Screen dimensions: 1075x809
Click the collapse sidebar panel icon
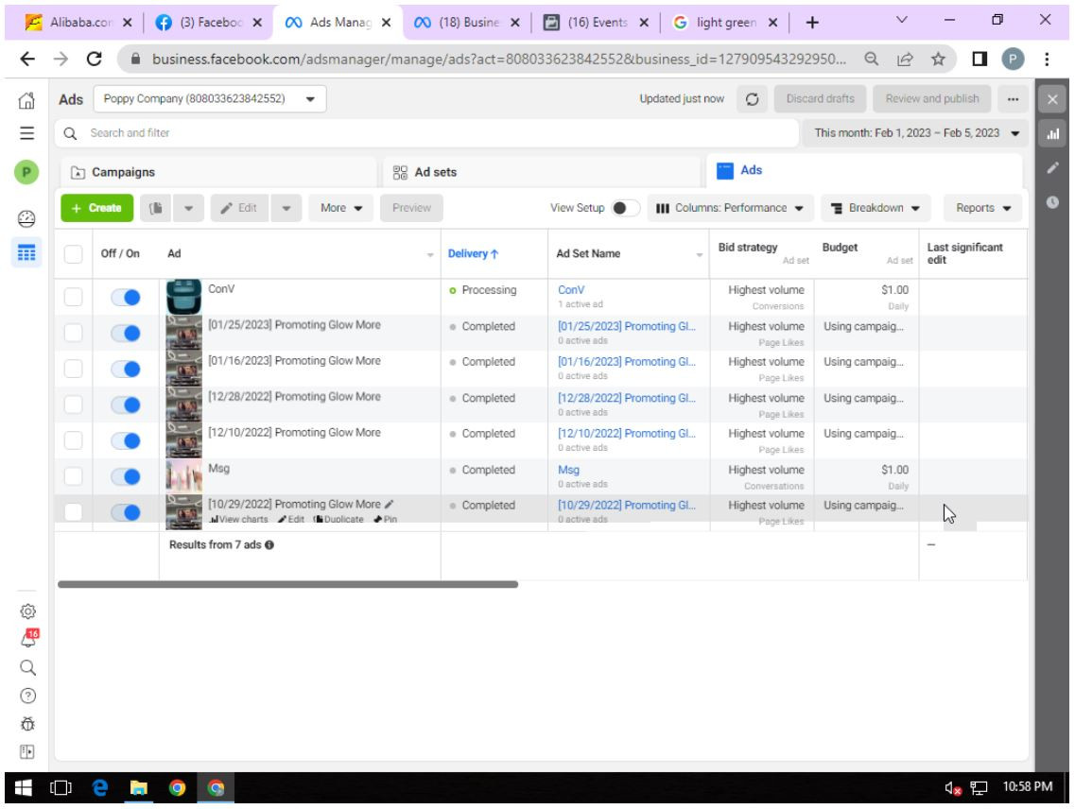(27, 752)
